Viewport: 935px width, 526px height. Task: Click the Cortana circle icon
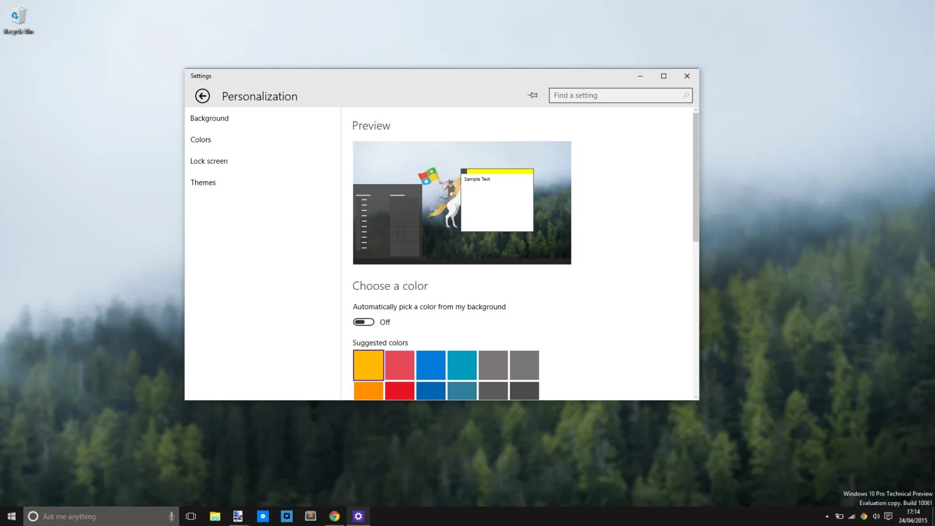33,516
